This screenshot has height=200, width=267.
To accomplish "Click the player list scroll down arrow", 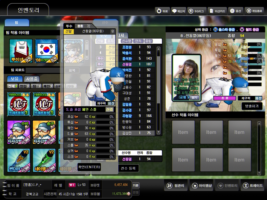I will [158, 132].
